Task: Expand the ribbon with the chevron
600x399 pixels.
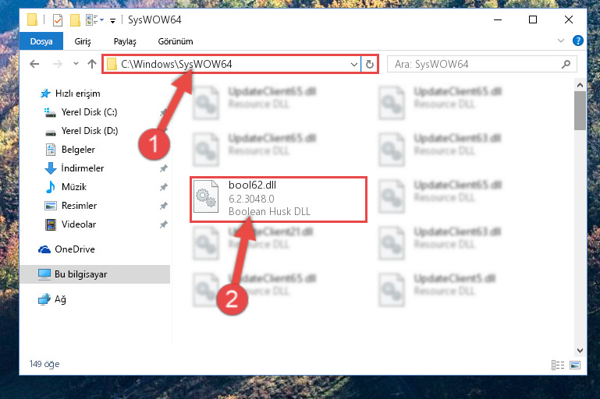Action: click(x=560, y=41)
